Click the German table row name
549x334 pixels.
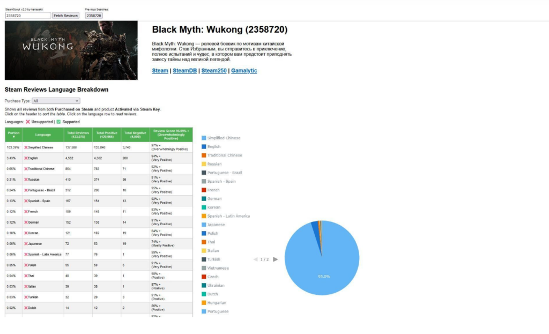click(x=34, y=222)
